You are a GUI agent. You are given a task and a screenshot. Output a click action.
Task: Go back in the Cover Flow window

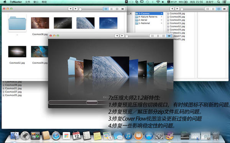pos(117,36)
